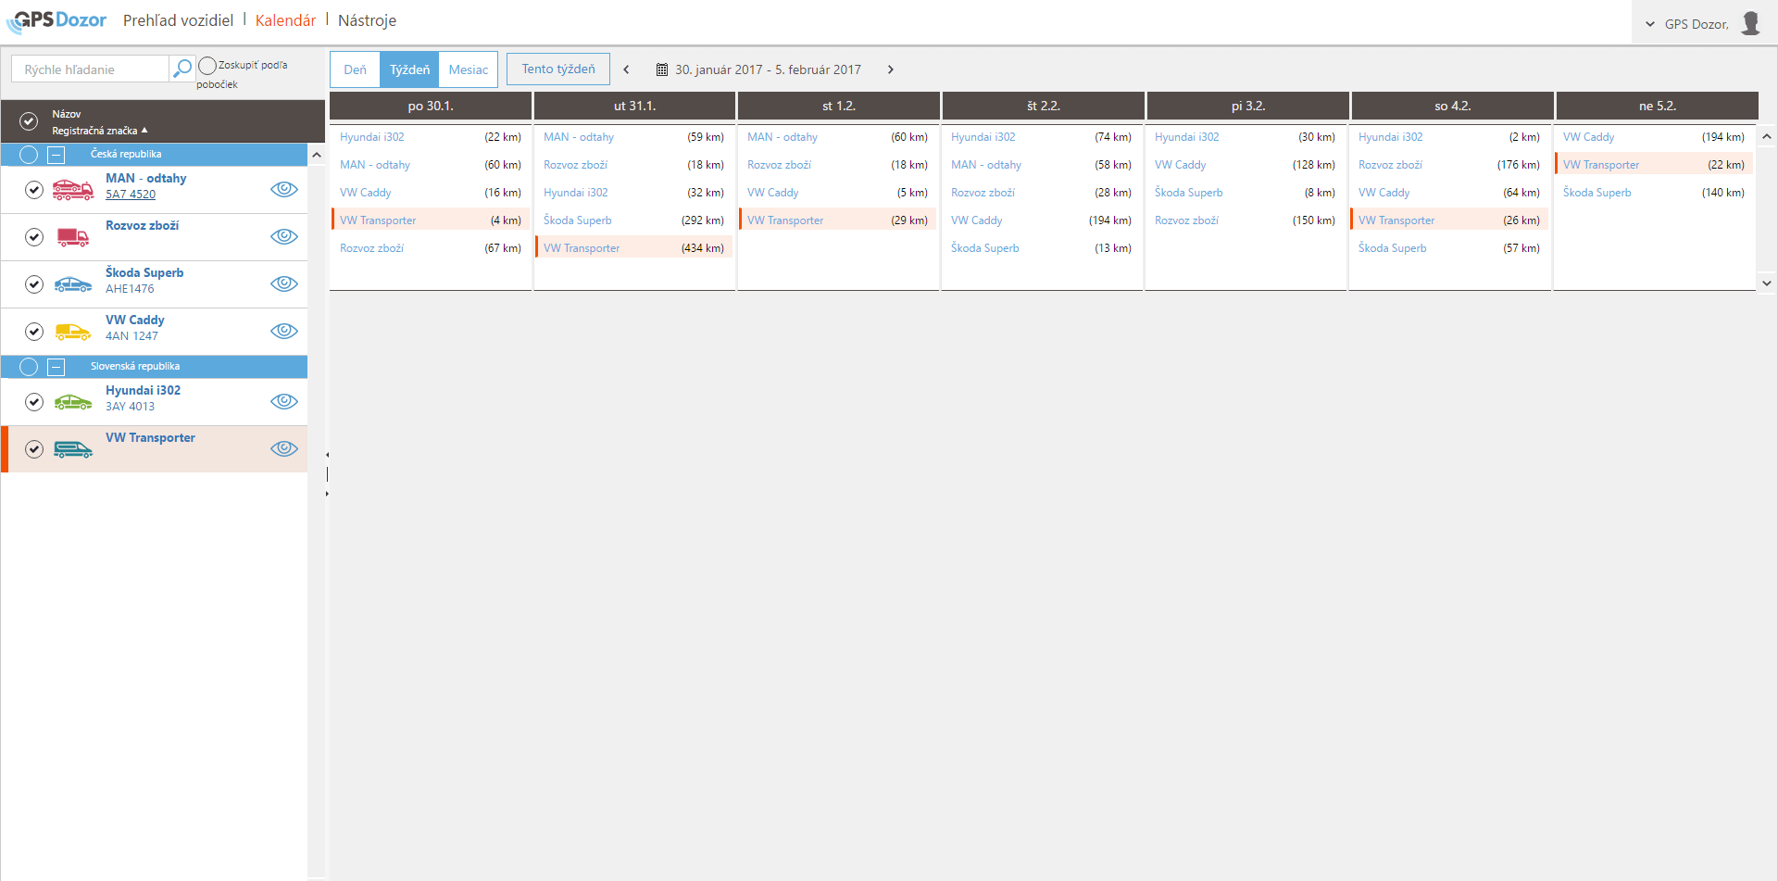Screen dimensions: 1778x881
Task: Switch to the Mesiac view tab
Action: tap(468, 69)
